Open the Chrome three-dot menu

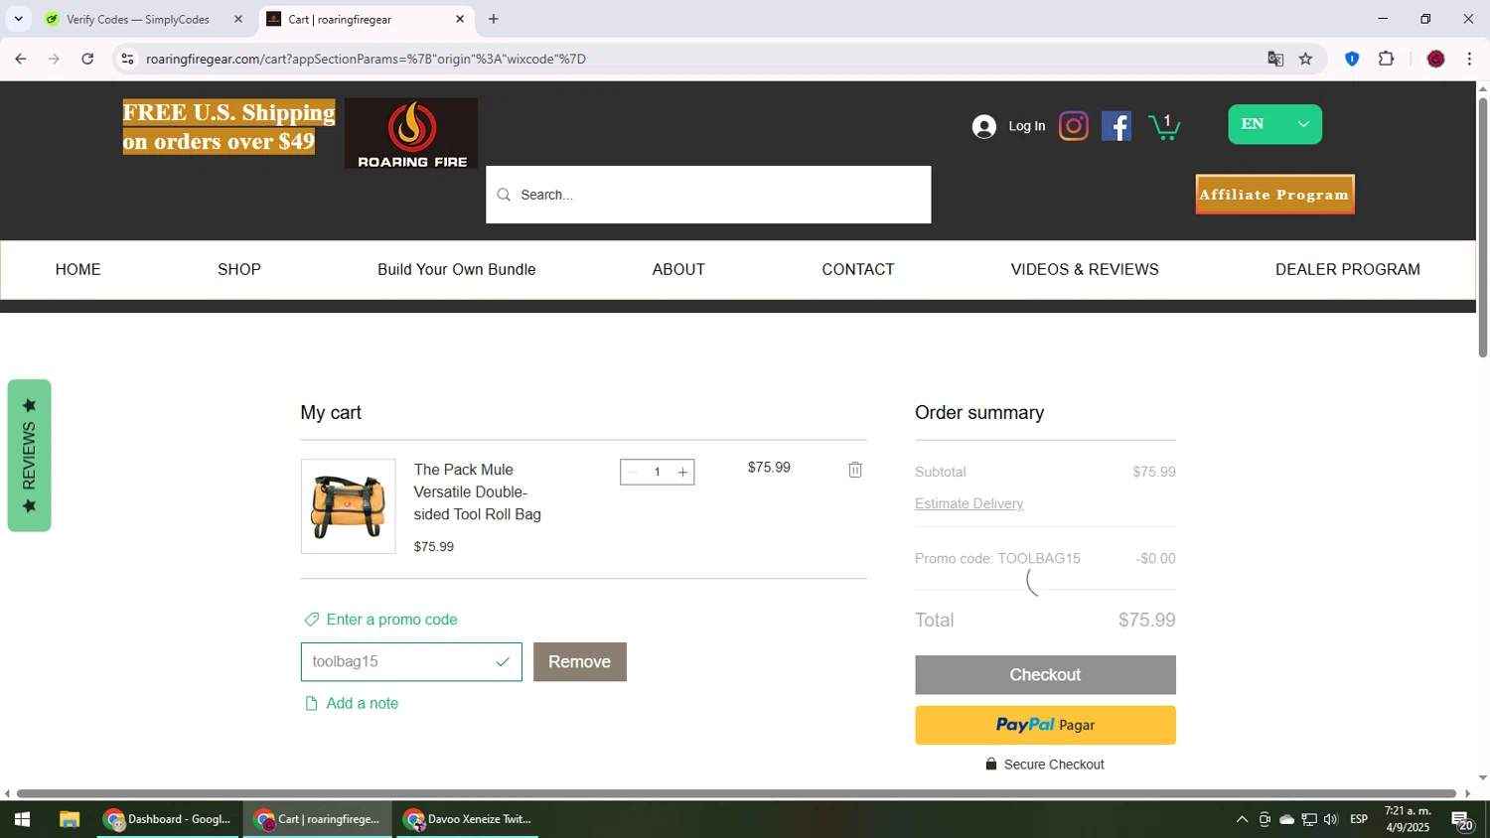(1469, 59)
